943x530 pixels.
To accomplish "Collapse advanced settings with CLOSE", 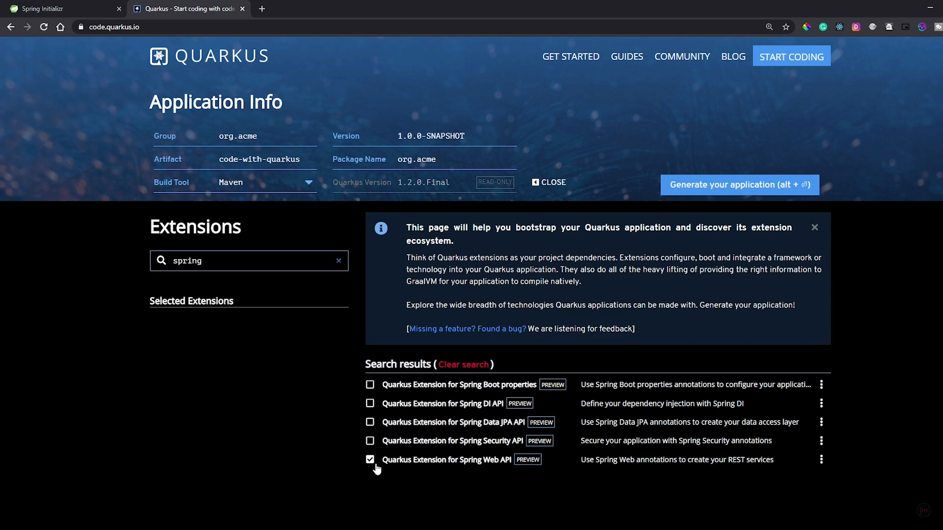I will pyautogui.click(x=549, y=182).
